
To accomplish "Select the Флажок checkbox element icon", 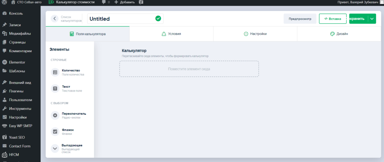I will tap(55, 131).
